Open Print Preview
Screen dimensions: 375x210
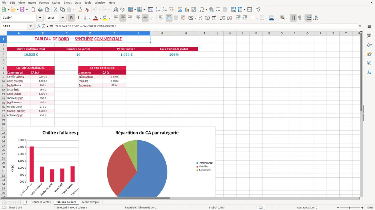pyautogui.click(x=47, y=9)
